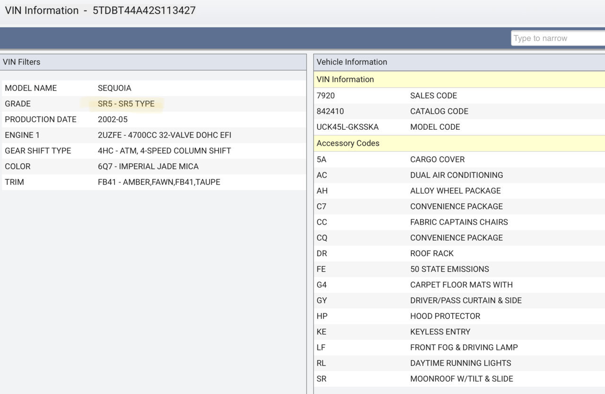The width and height of the screenshot is (605, 394).
Task: Select the 7920 sales code number
Action: (x=325, y=95)
